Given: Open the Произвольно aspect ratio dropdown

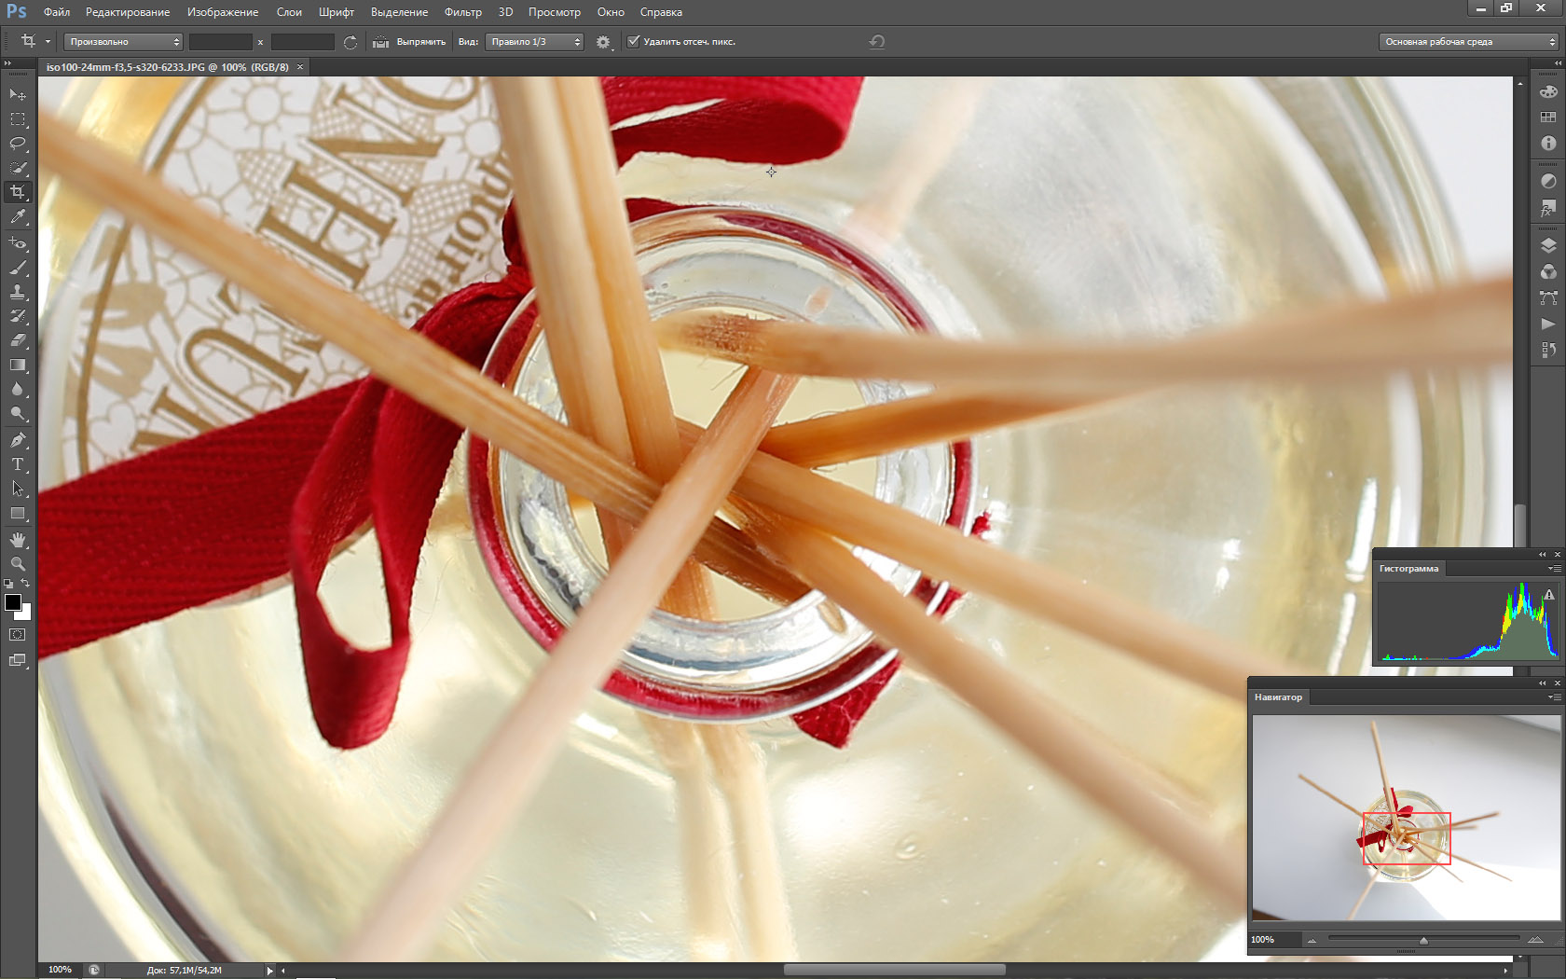Looking at the screenshot, I should pos(124,42).
